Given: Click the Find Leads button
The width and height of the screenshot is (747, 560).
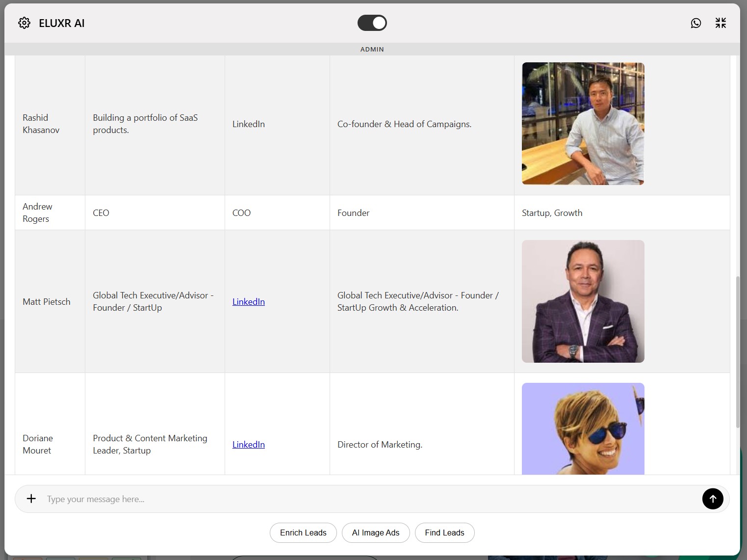Looking at the screenshot, I should click(444, 533).
